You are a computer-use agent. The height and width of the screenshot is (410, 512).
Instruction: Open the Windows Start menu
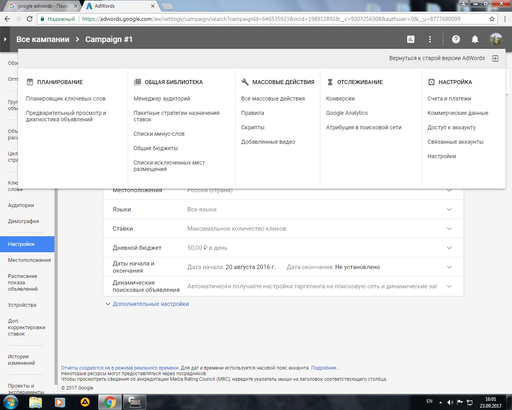pyautogui.click(x=11, y=402)
